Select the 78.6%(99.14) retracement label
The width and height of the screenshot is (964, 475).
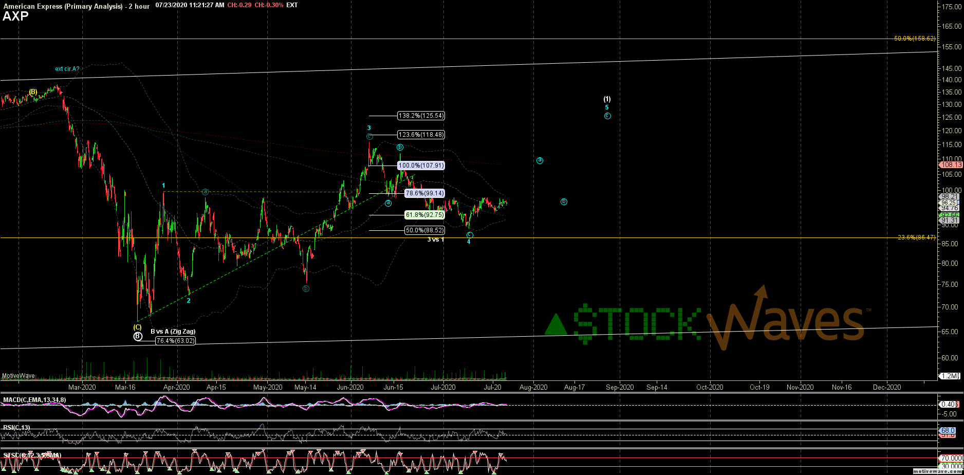pyautogui.click(x=424, y=193)
